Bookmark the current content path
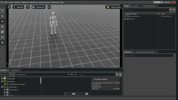178x100 pixels. [x=72, y=75]
